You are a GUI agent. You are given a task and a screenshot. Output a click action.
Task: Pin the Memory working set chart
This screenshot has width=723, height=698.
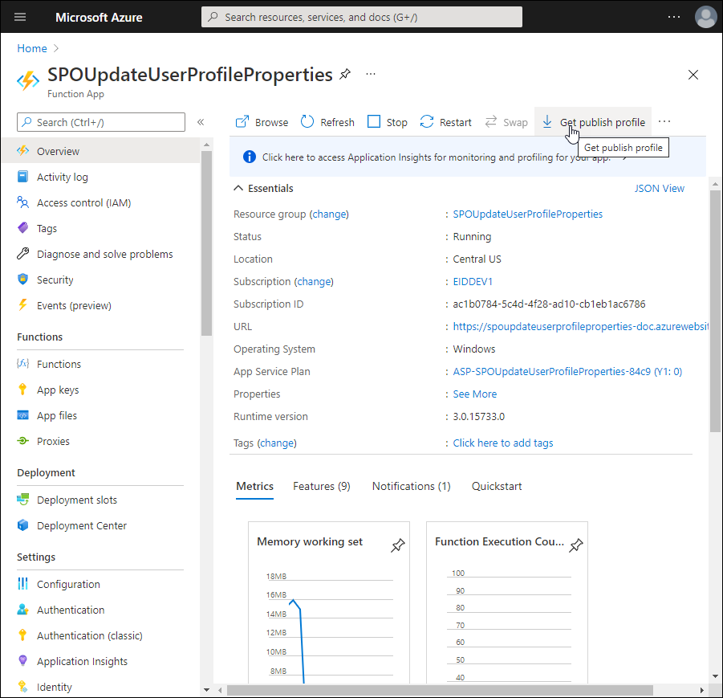pyautogui.click(x=397, y=546)
